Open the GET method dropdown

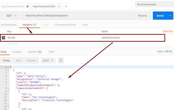(x=11, y=16)
